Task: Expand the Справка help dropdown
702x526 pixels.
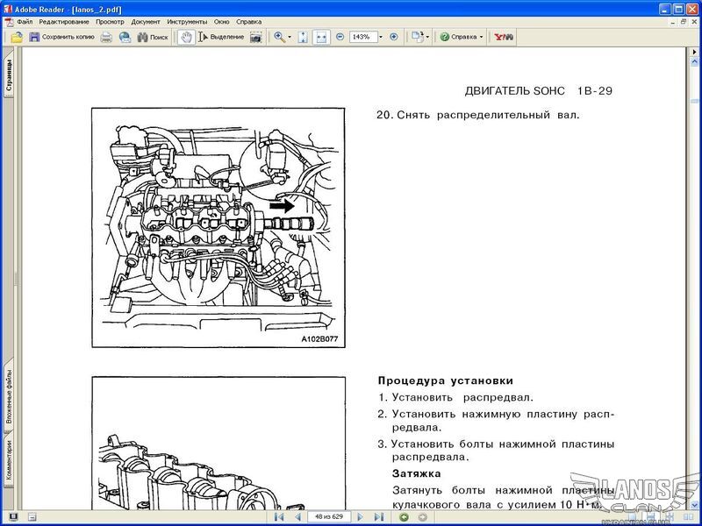Action: (481, 37)
